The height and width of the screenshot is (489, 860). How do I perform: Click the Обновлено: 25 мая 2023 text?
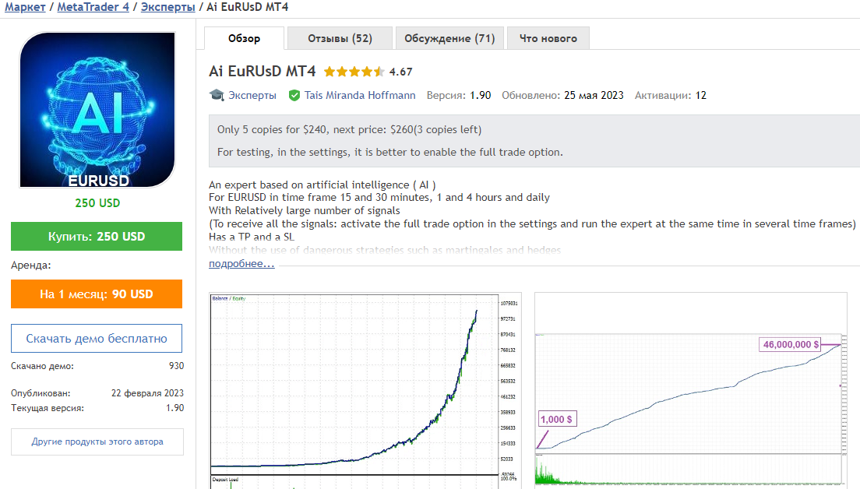coord(562,96)
